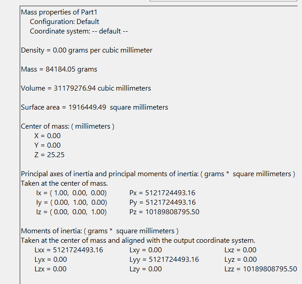Click the Lyy = 5121724493.16 value
This screenshot has width=302, height=284.
pyautogui.click(x=164, y=260)
